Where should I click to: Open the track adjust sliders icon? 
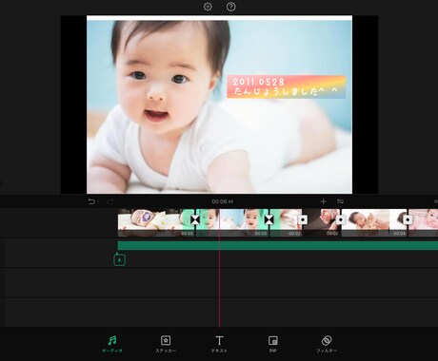click(x=340, y=201)
